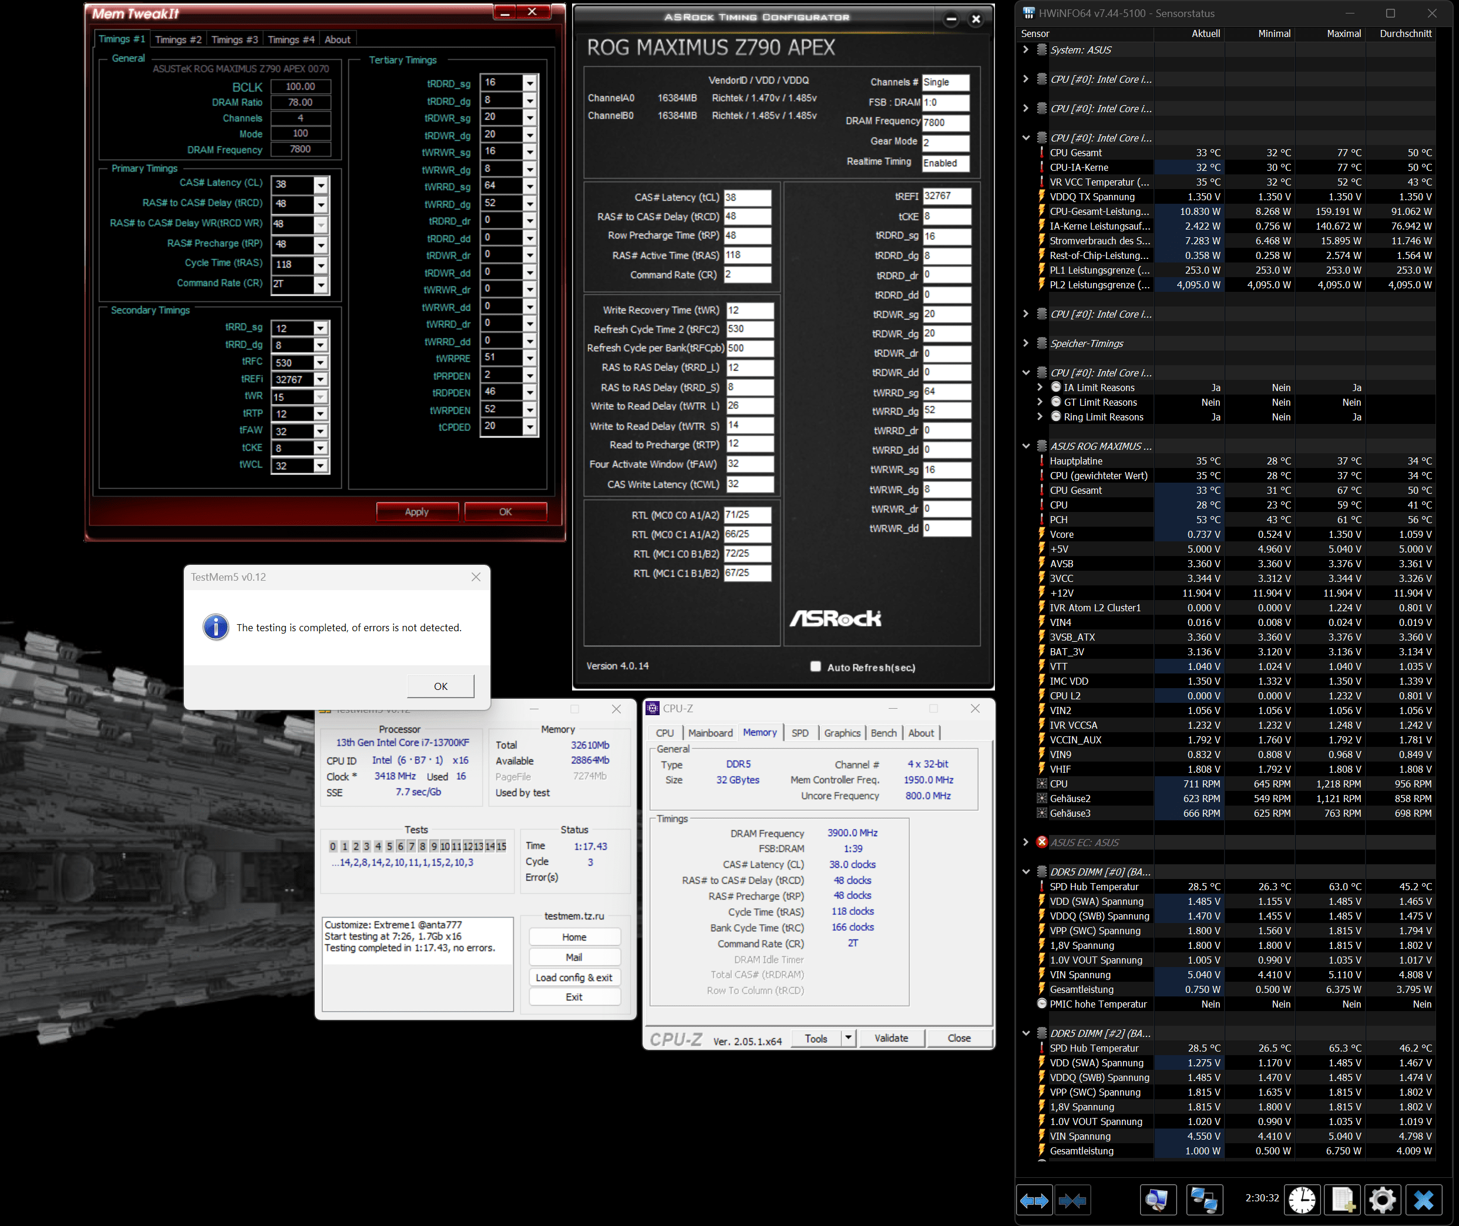1459x1226 pixels.
Task: Click Home button in TestMem5
Action: [574, 937]
